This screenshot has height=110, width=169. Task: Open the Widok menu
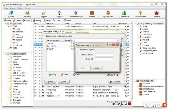20,8
